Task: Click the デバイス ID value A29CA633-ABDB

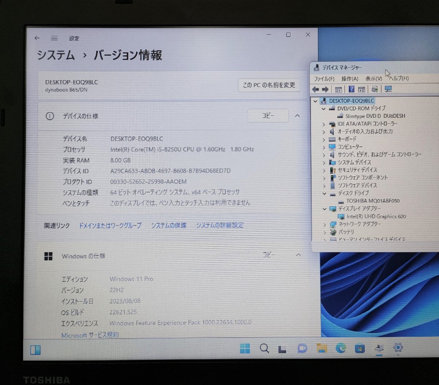Action: point(170,171)
